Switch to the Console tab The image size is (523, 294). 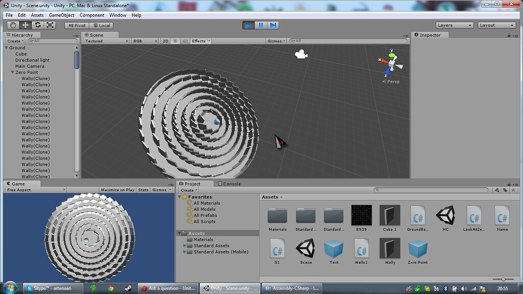(229, 184)
